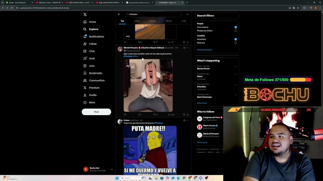Open Premium subscription page

tap(91, 88)
